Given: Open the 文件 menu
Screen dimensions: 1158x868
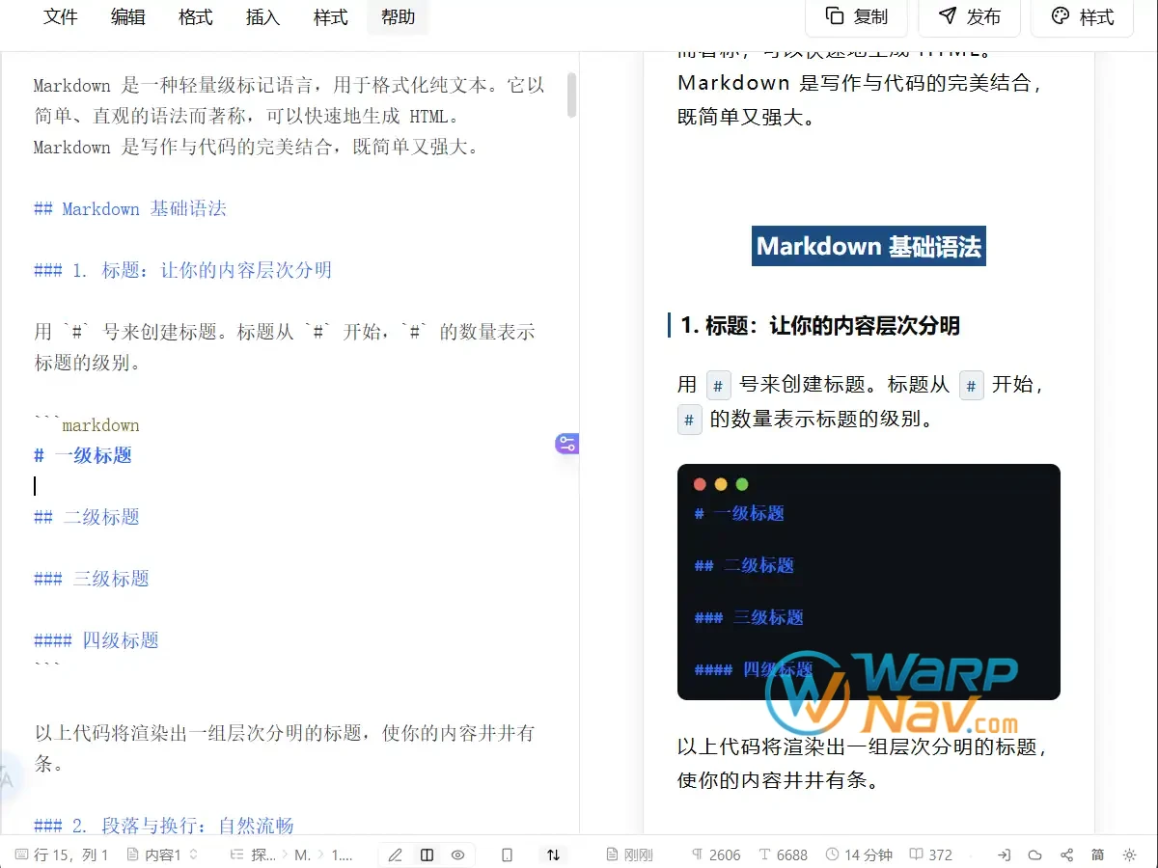Looking at the screenshot, I should coord(61,17).
